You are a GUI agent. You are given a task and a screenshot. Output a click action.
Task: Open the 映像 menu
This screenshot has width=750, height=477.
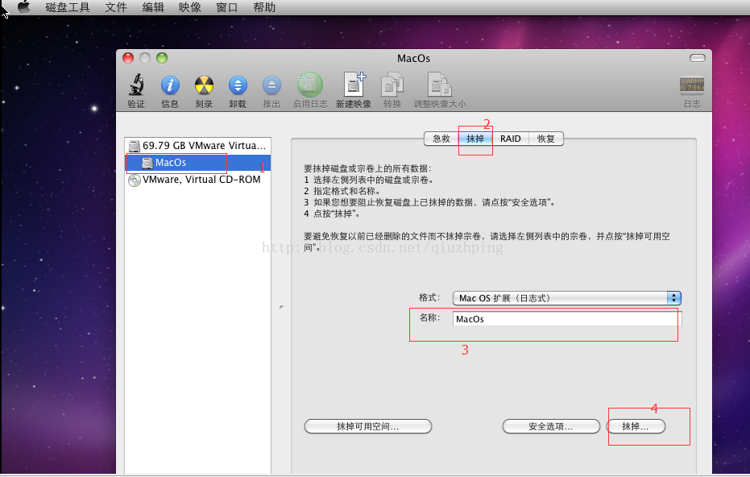(x=190, y=7)
